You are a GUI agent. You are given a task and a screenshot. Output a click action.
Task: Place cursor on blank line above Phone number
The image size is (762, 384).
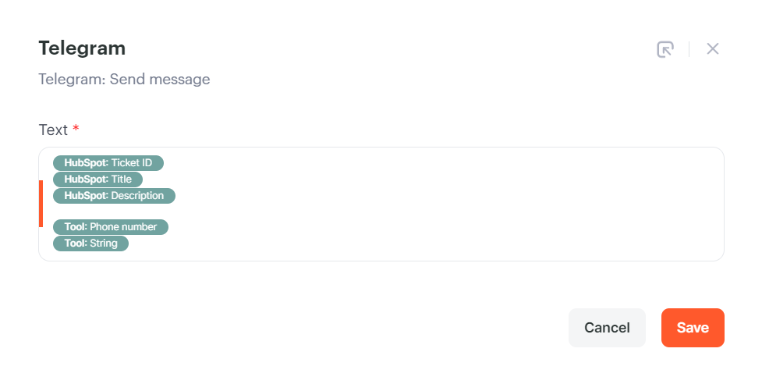pyautogui.click(x=234, y=212)
